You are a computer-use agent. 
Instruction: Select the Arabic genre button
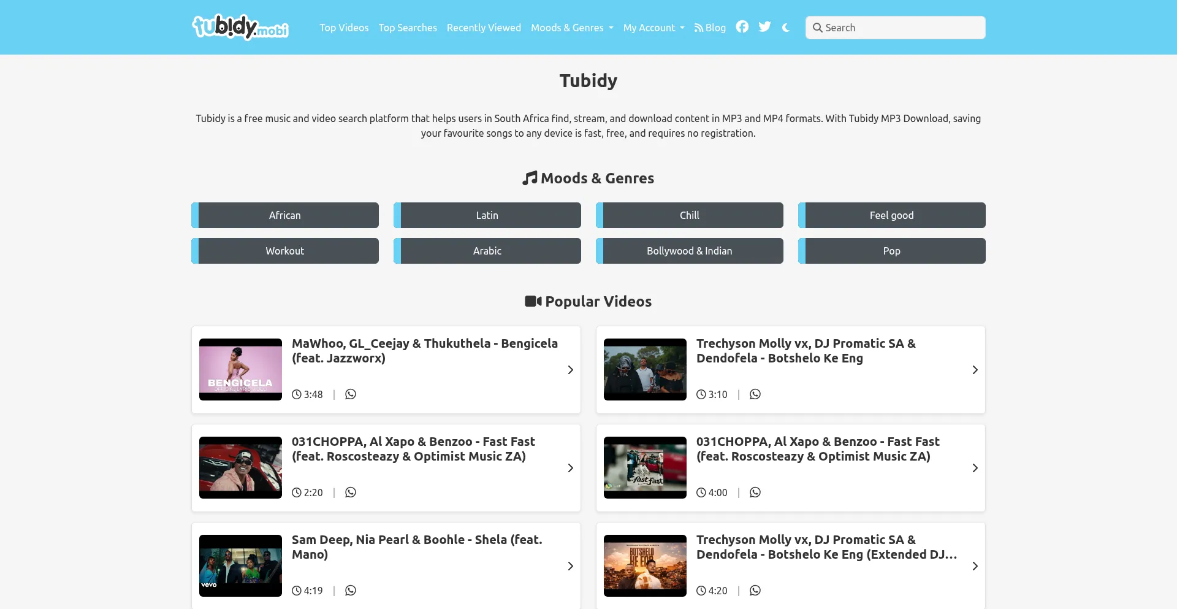pyautogui.click(x=487, y=251)
